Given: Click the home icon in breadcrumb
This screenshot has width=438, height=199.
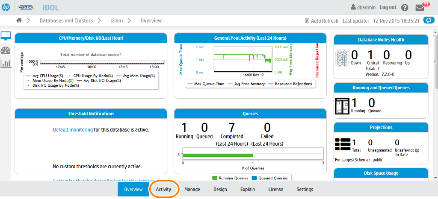Looking at the screenshot, I should pyautogui.click(x=19, y=20).
